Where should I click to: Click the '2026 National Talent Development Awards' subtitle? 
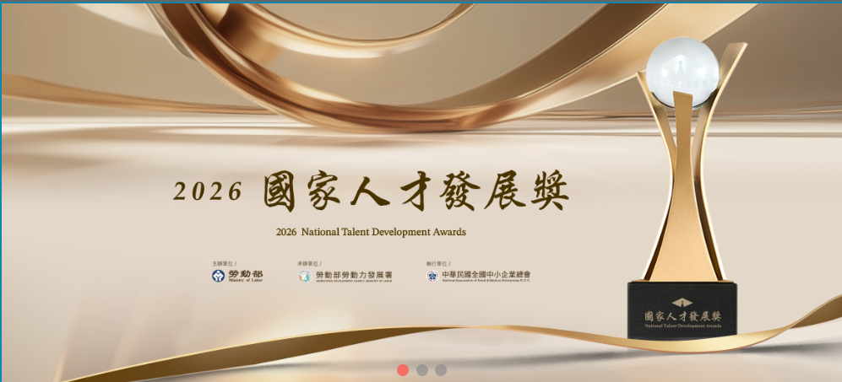371,232
